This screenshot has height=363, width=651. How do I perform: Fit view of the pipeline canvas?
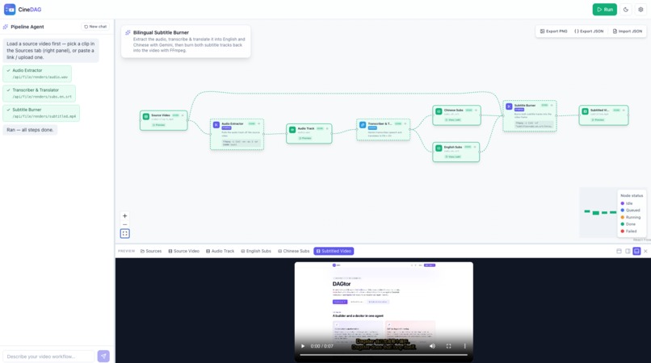[x=124, y=234]
